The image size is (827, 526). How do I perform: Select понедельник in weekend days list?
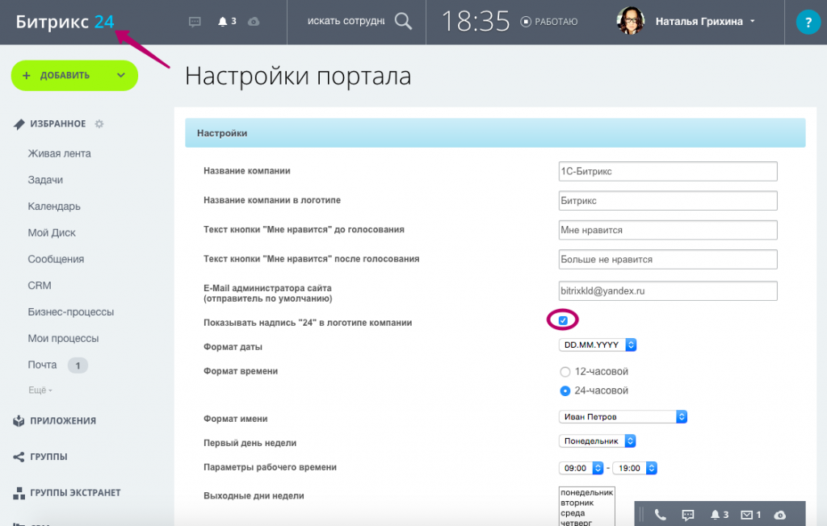[x=586, y=492]
